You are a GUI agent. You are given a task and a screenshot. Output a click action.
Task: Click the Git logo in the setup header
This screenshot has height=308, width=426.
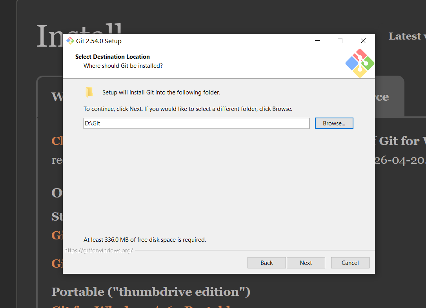pos(360,63)
